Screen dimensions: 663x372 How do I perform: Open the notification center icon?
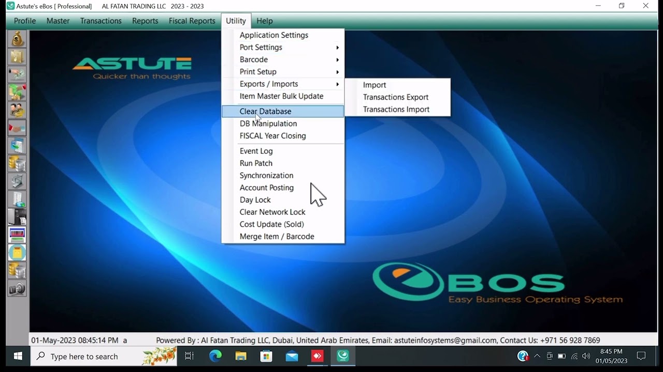point(641,356)
